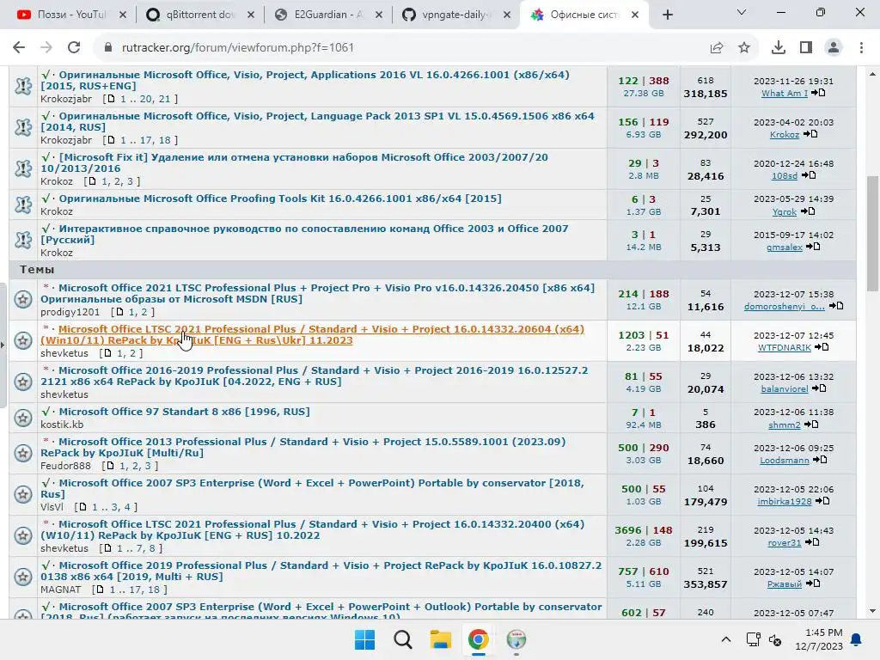880x660 pixels.
Task: Open Chrome profile avatar
Action: click(x=834, y=48)
